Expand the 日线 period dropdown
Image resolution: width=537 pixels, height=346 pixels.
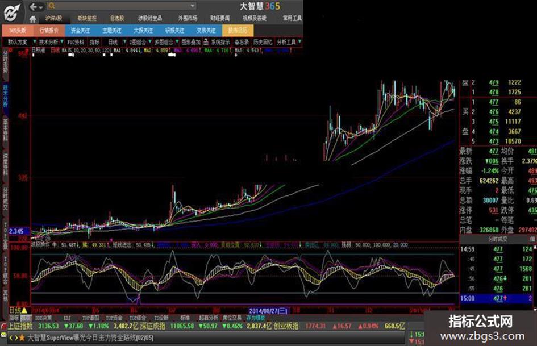[124, 42]
